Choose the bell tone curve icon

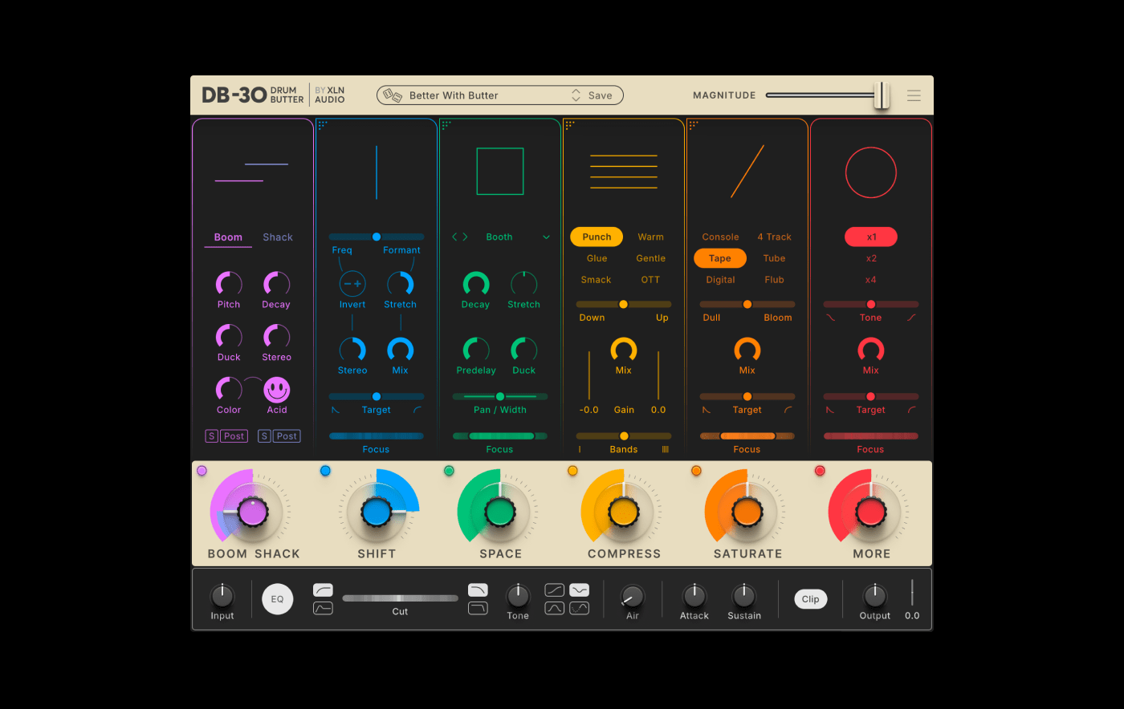coord(555,609)
